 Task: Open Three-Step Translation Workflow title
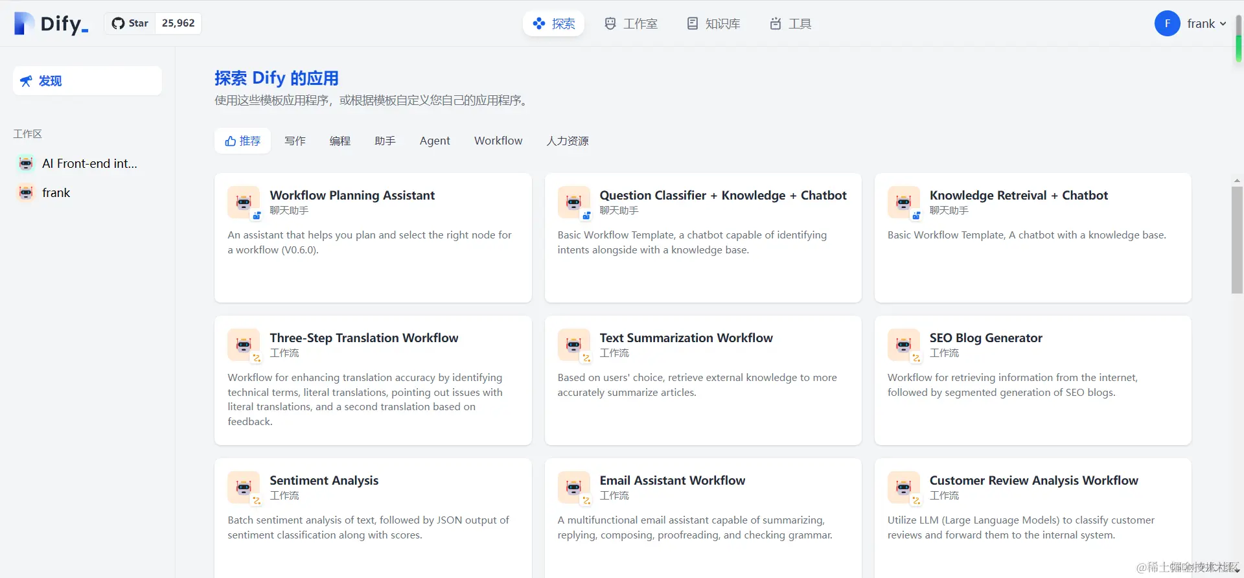tap(363, 338)
